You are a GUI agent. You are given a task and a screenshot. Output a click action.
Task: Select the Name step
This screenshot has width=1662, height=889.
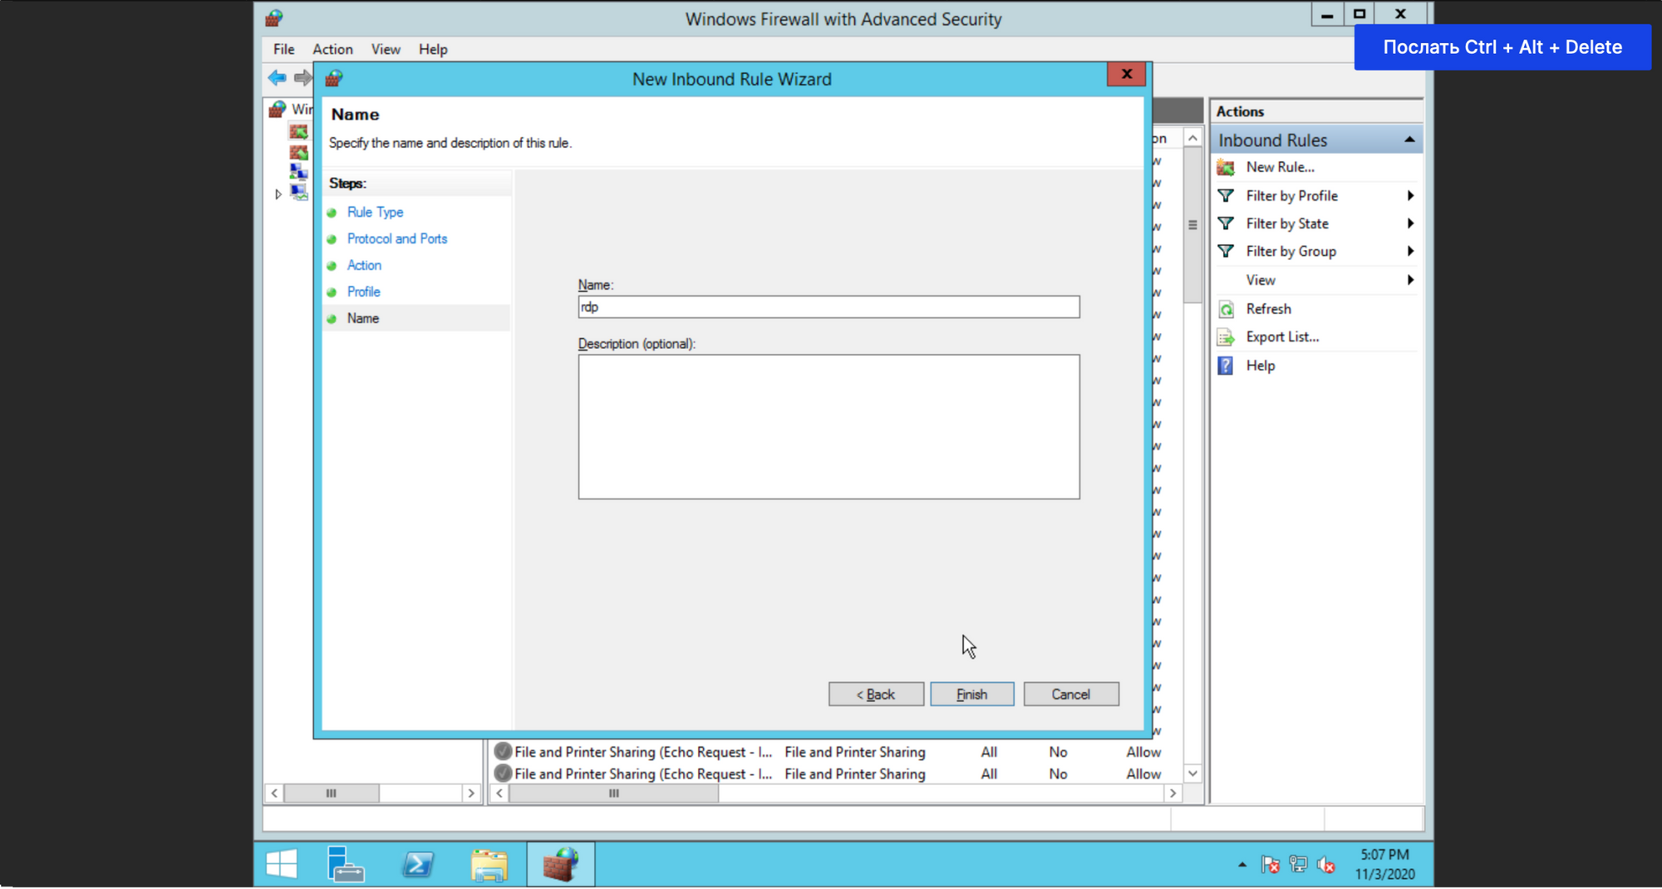(363, 318)
